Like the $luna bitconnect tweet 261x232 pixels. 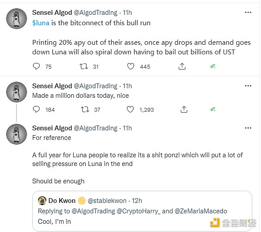pos(130,66)
